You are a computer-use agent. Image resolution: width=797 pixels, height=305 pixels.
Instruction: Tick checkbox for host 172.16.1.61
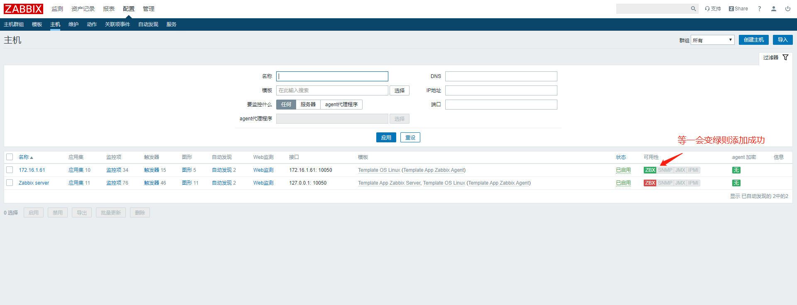click(x=10, y=170)
